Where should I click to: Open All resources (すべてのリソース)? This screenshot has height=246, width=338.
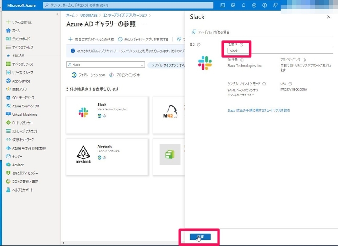(x=19, y=64)
